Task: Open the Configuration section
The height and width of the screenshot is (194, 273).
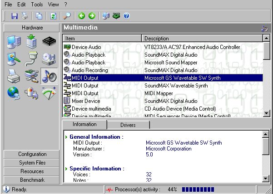Action: 31,154
